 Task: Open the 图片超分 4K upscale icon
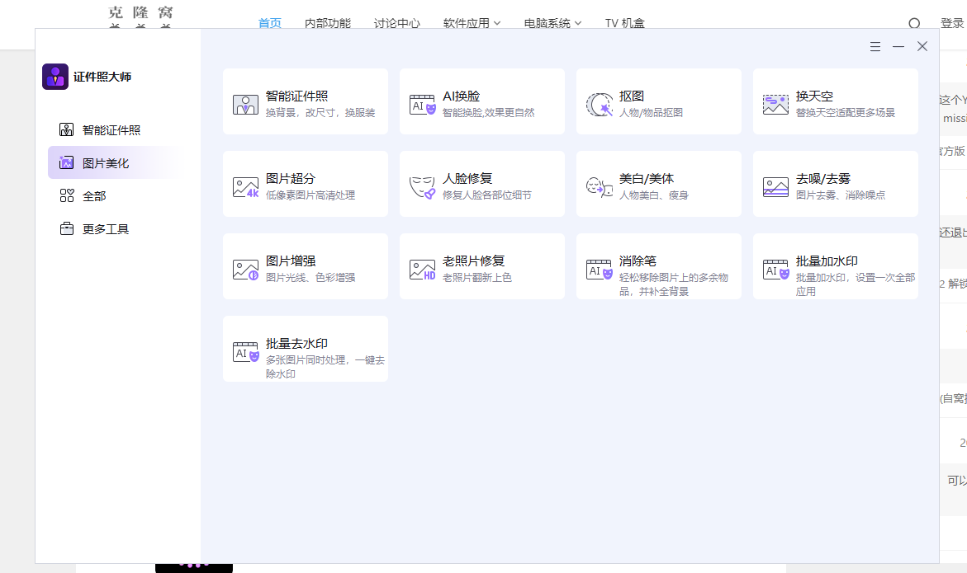(x=245, y=187)
